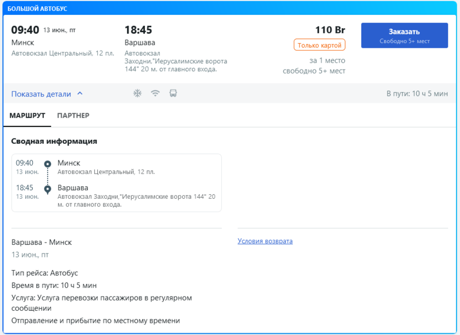Click the bus amenity icon
Screen dimensions: 460x335
pos(173,94)
